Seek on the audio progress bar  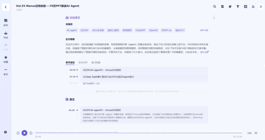[x=139, y=133]
